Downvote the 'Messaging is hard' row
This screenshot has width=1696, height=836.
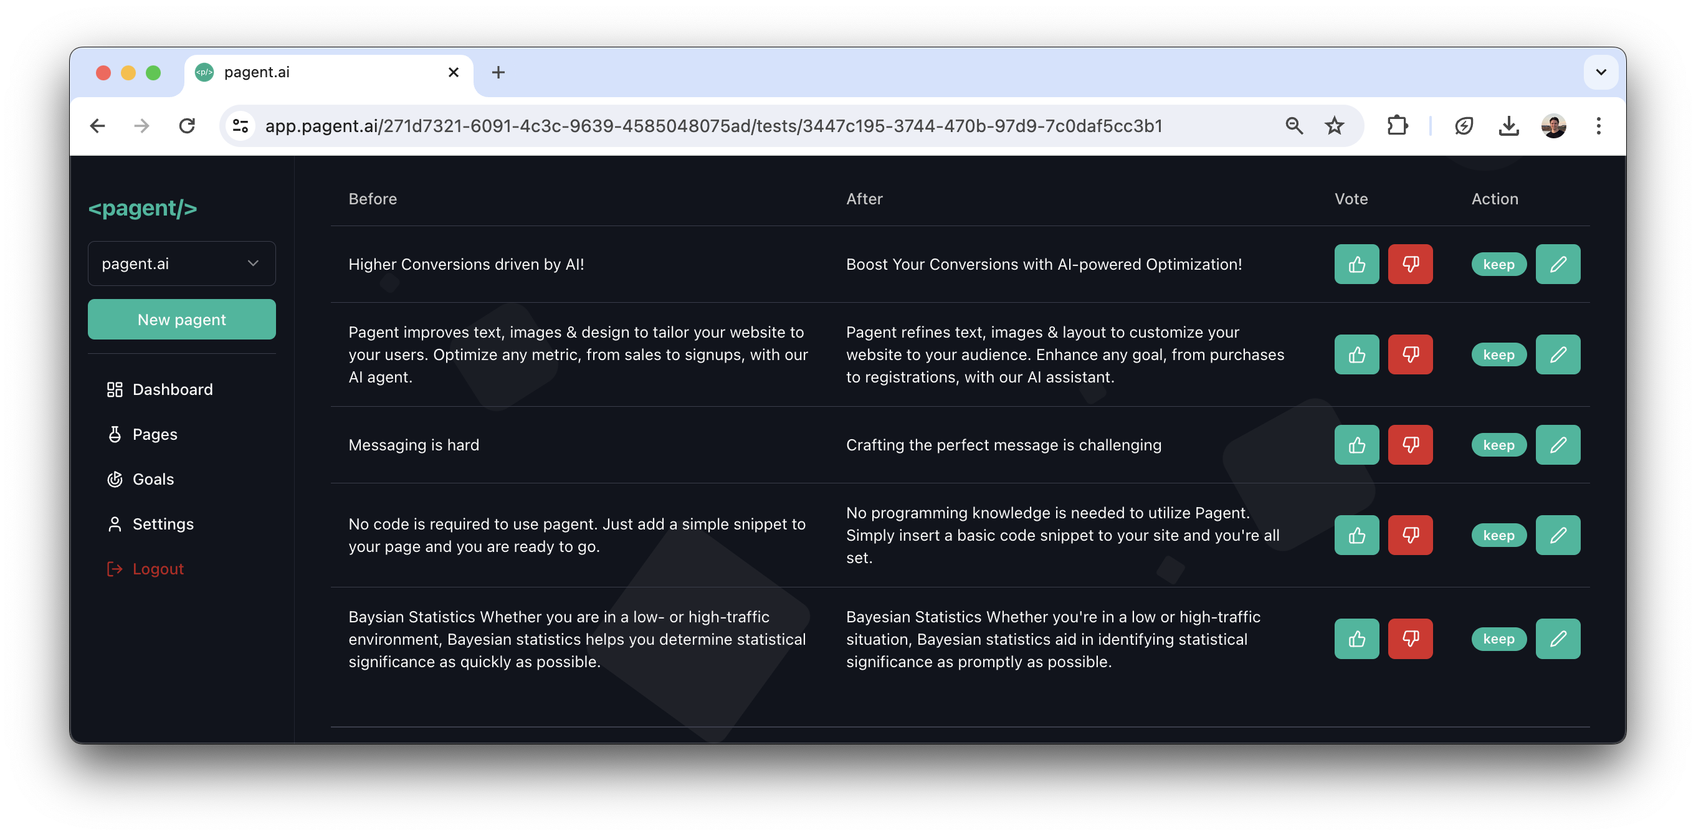(1410, 444)
